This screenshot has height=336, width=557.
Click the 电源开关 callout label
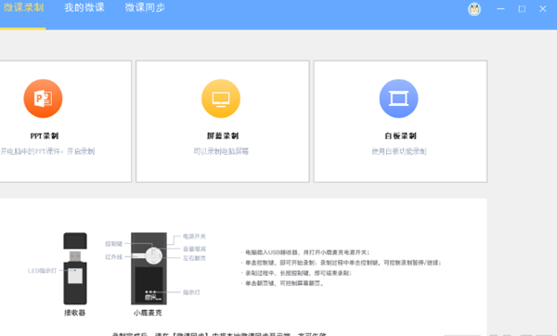[194, 236]
